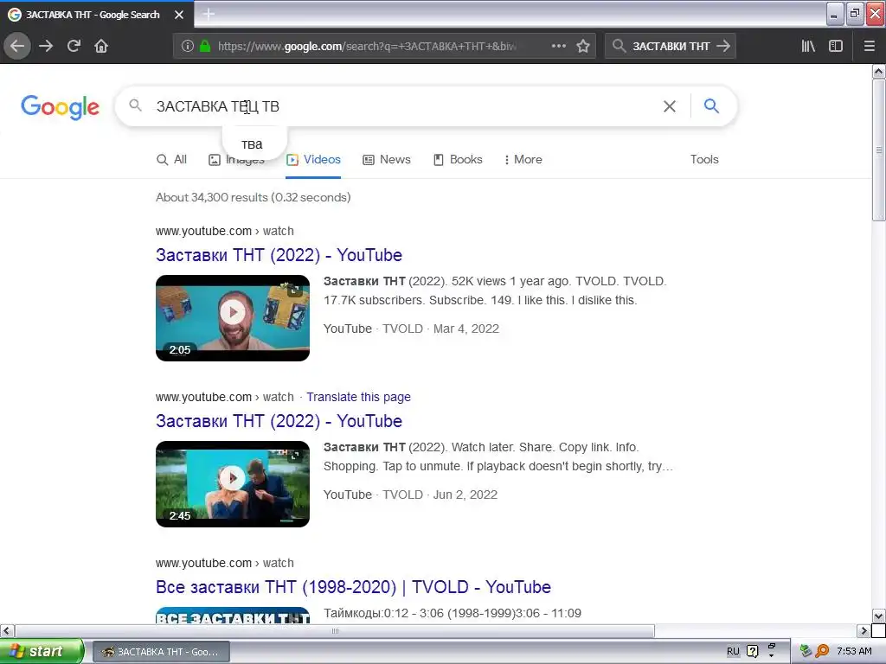Switch to the News tab
This screenshot has width=886, height=664.
pos(387,160)
